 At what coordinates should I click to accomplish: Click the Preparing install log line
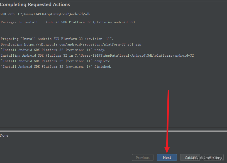click(x=57, y=39)
